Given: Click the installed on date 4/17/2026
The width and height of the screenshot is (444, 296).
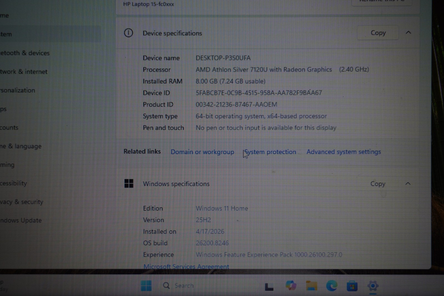Looking at the screenshot, I should pyautogui.click(x=210, y=231).
